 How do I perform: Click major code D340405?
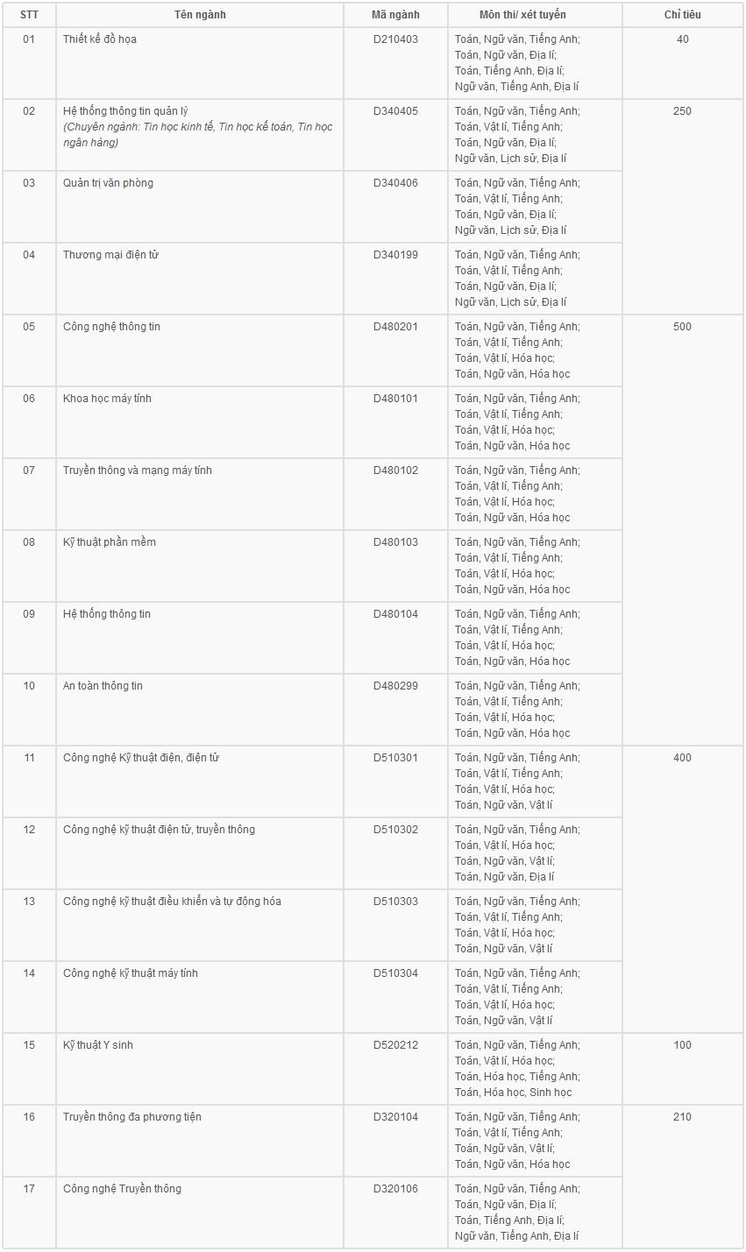click(395, 111)
